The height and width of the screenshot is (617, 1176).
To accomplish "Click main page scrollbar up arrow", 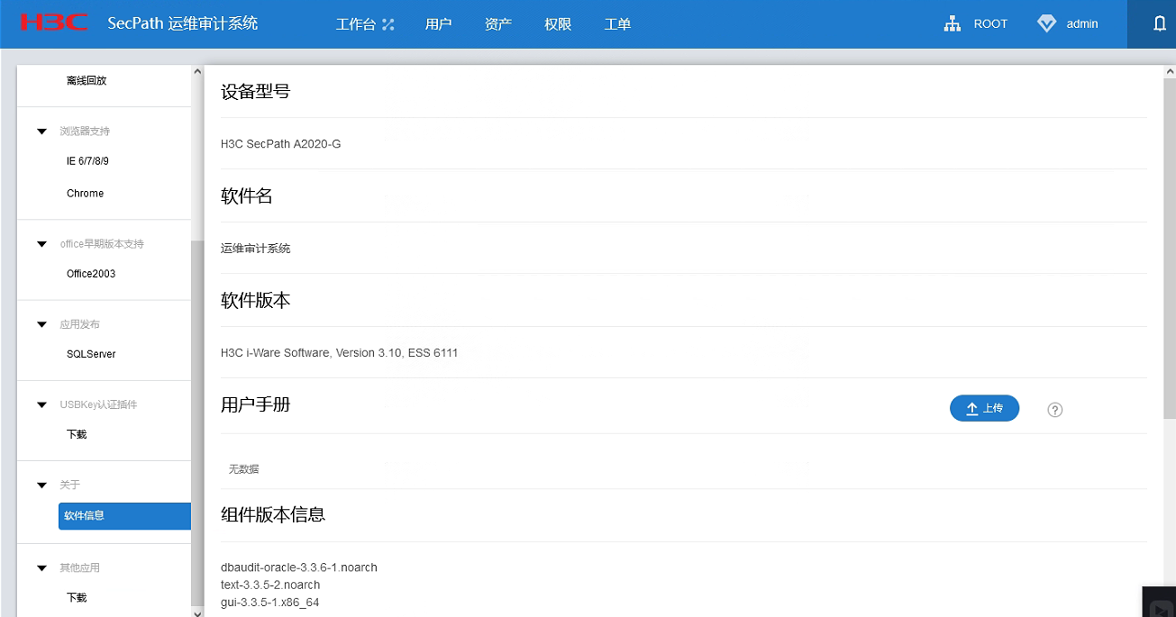I will 1169,71.
